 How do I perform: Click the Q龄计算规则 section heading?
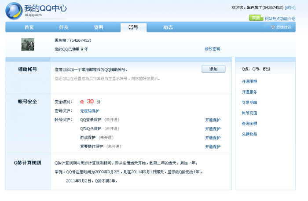(x=27, y=163)
